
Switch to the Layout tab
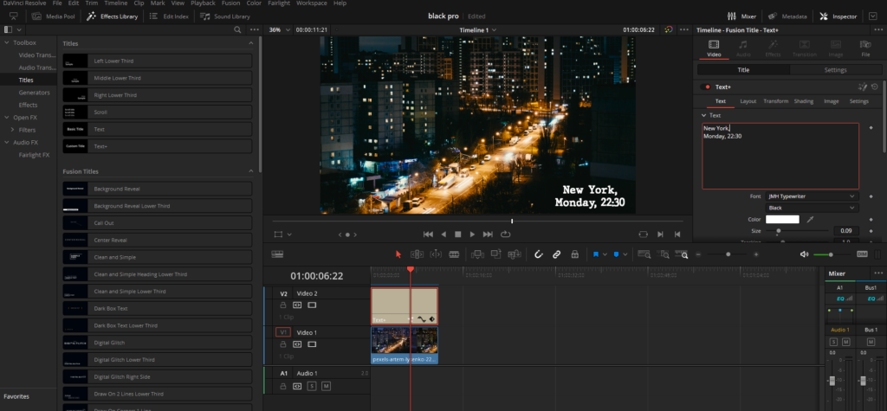click(x=748, y=101)
